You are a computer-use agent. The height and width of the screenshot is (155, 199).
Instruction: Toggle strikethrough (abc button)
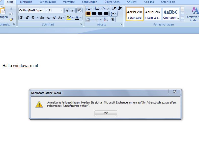pyautogui.click(x=42, y=18)
